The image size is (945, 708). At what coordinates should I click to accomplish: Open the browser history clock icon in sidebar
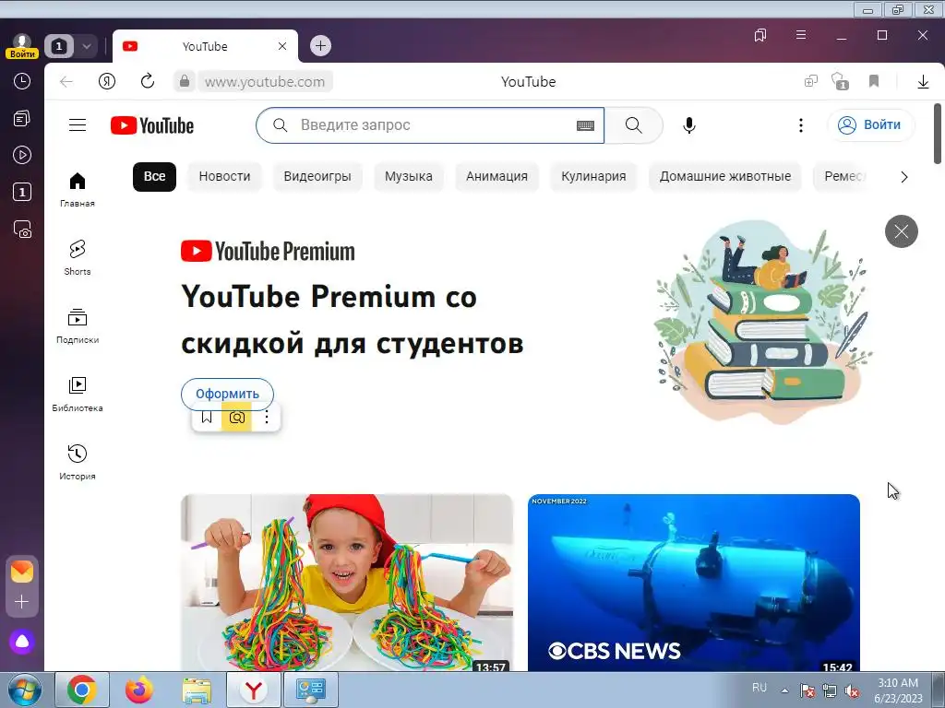(22, 81)
